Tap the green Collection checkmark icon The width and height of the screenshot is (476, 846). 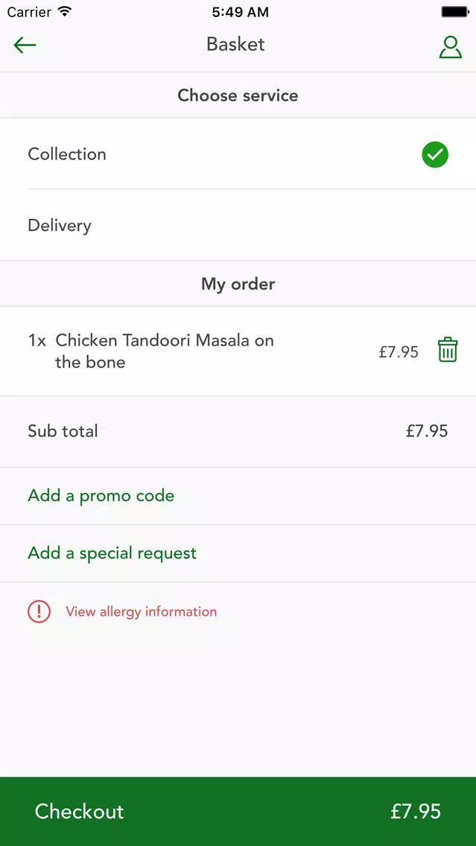(435, 155)
